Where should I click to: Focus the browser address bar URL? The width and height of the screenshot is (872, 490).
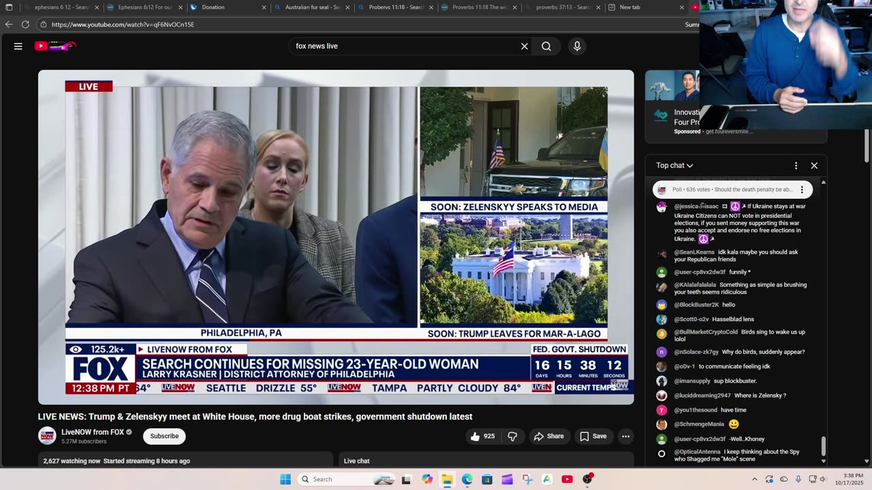pos(123,24)
